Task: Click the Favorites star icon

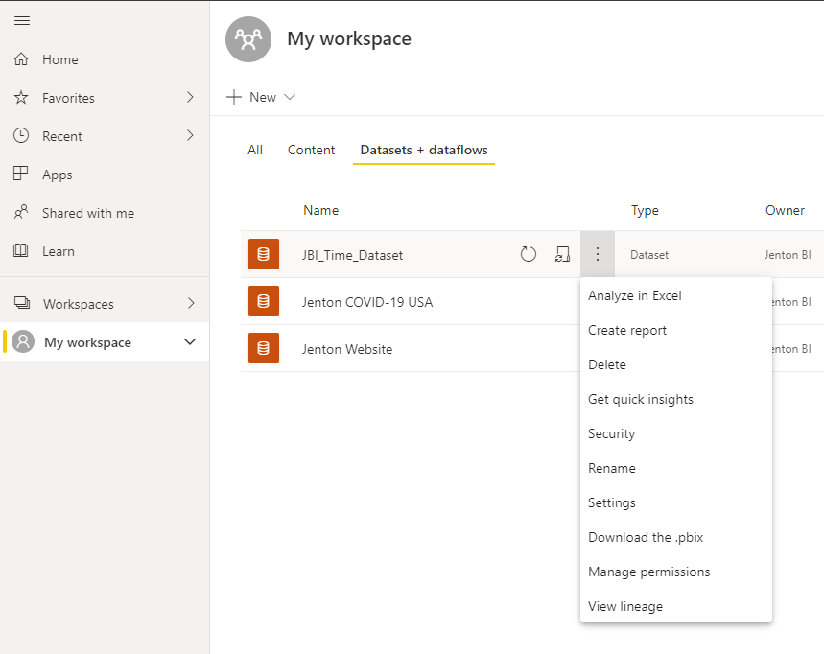Action: coord(21,97)
